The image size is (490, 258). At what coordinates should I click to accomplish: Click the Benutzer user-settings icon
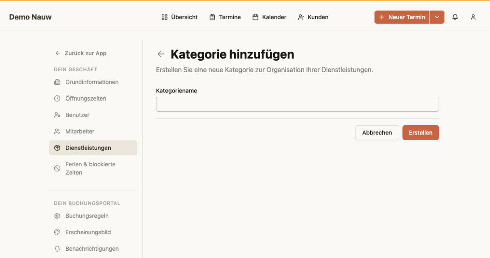coord(57,115)
